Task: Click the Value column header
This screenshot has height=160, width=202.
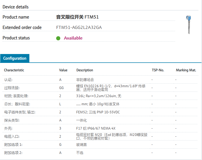Action: pyautogui.click(x=63, y=70)
